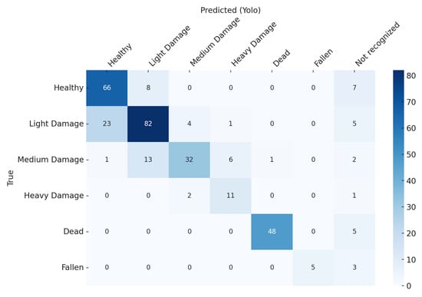The height and width of the screenshot is (297, 422).
Task: Select the Not recognized column label
Action: click(377, 45)
